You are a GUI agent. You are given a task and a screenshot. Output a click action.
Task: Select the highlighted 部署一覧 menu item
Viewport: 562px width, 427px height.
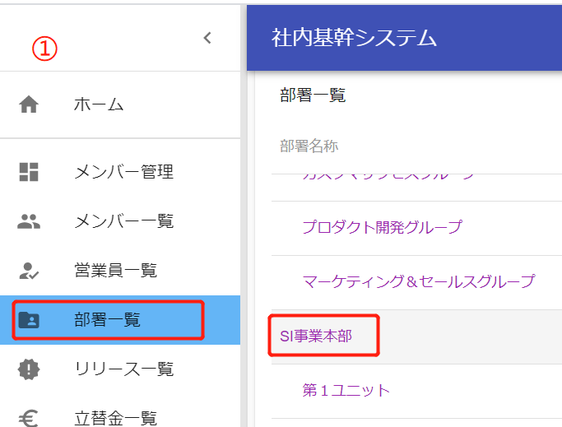pos(107,319)
